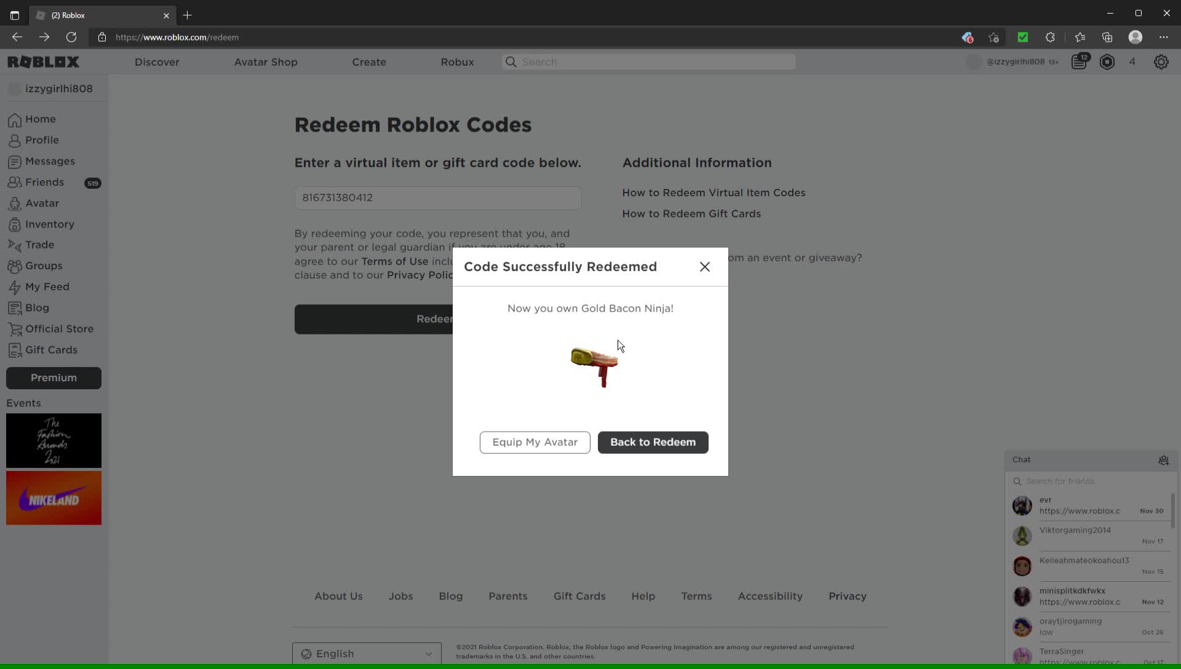Select the Robux navigation tab
This screenshot has width=1181, height=669.
coord(458,61)
